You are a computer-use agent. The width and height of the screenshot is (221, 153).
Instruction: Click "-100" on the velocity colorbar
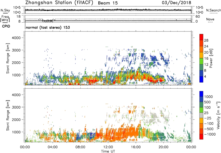[209, 123]
